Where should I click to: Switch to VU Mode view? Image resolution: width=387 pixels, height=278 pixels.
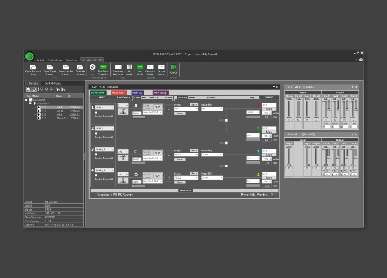(129, 69)
